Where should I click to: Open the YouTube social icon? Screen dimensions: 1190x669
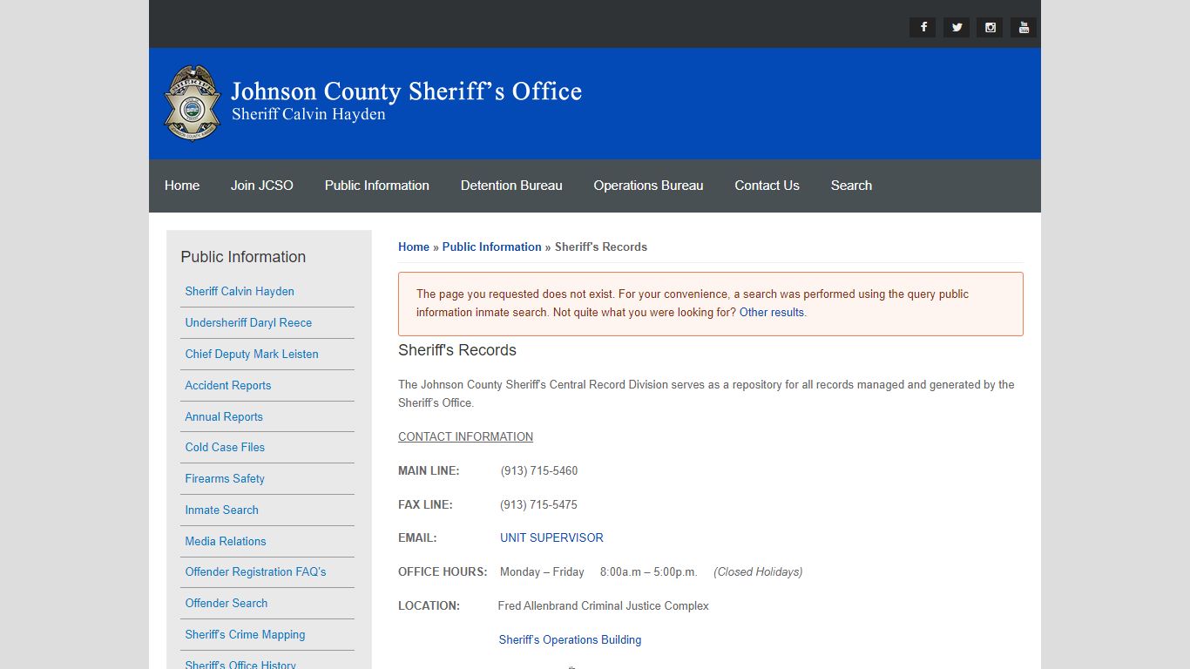click(1024, 27)
